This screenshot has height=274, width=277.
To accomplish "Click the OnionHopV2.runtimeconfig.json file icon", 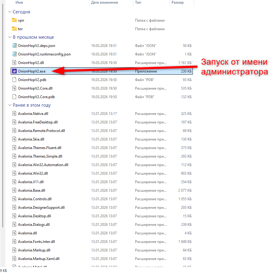I will [14, 54].
